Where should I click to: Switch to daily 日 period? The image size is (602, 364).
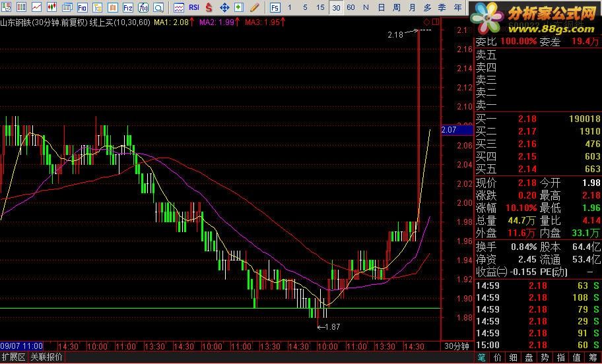[x=382, y=7]
